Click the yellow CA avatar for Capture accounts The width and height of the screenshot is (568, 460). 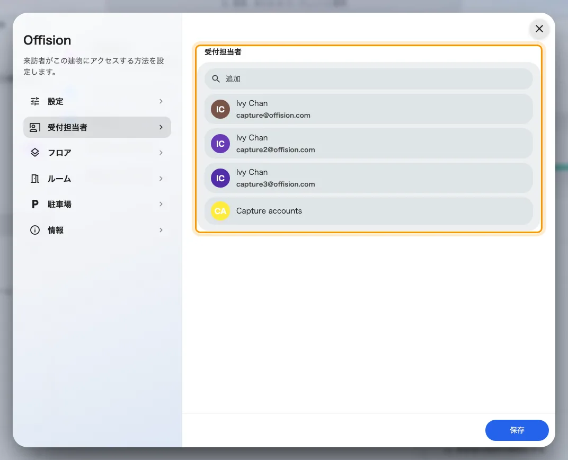tap(220, 211)
